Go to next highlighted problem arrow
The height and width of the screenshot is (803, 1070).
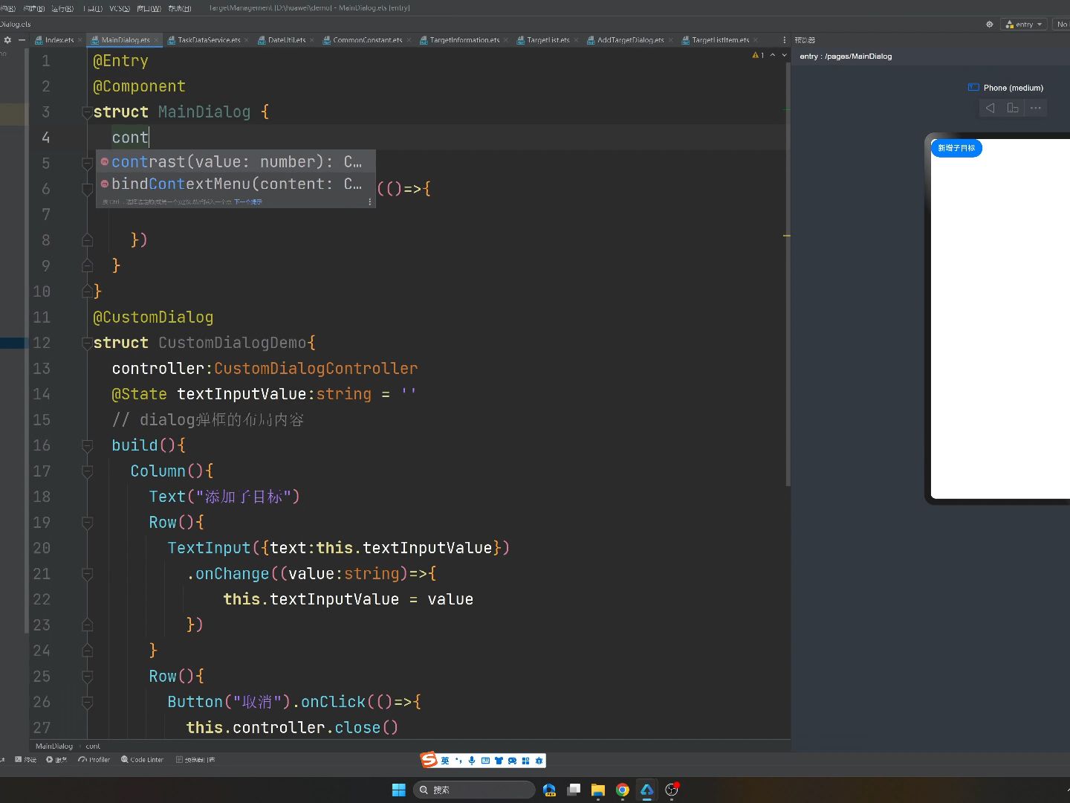pos(784,55)
